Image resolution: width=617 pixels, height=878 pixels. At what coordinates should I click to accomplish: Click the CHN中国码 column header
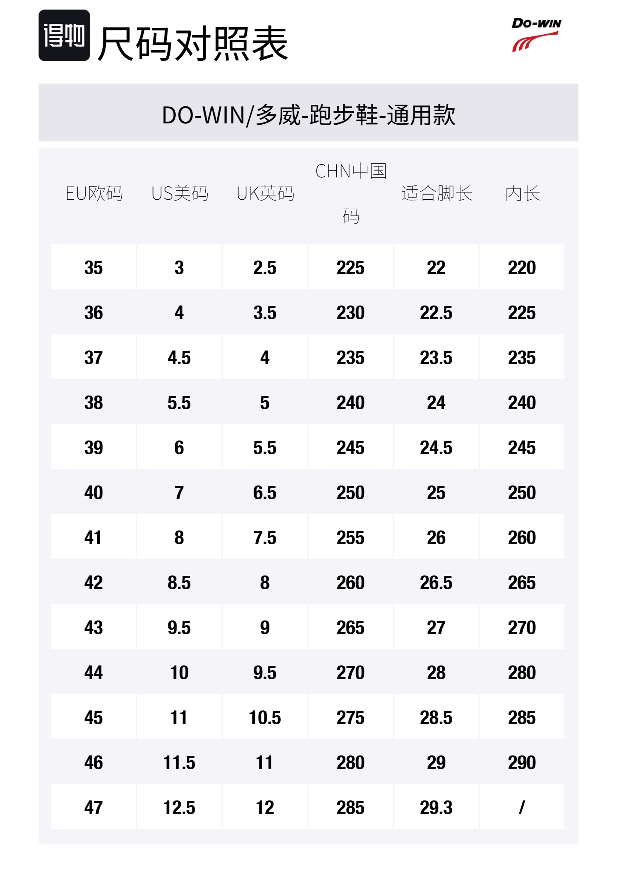351,193
